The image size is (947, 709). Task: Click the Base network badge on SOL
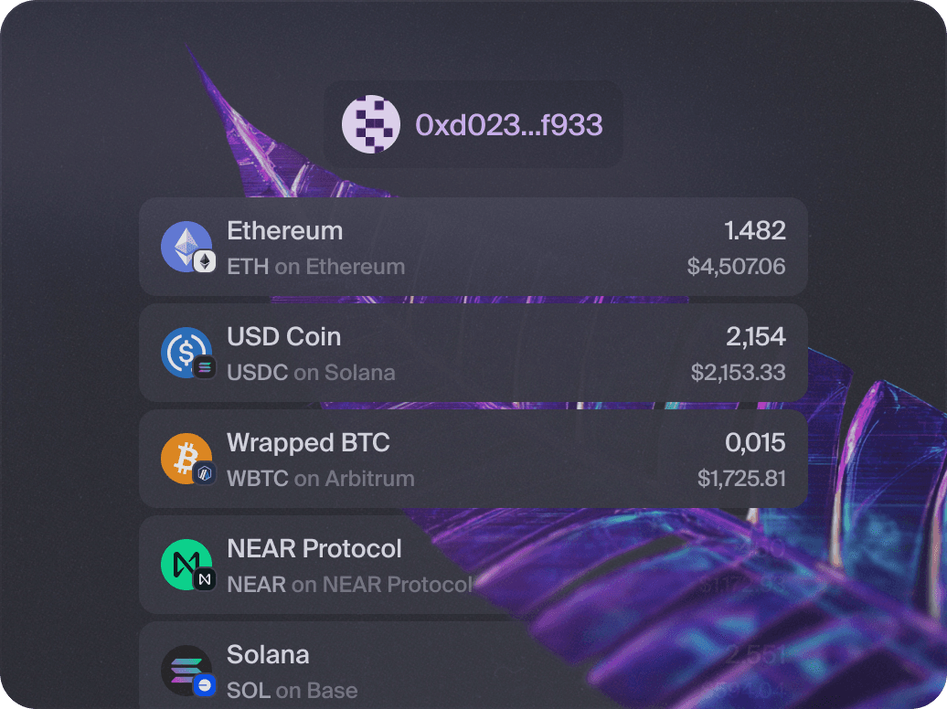(x=205, y=685)
